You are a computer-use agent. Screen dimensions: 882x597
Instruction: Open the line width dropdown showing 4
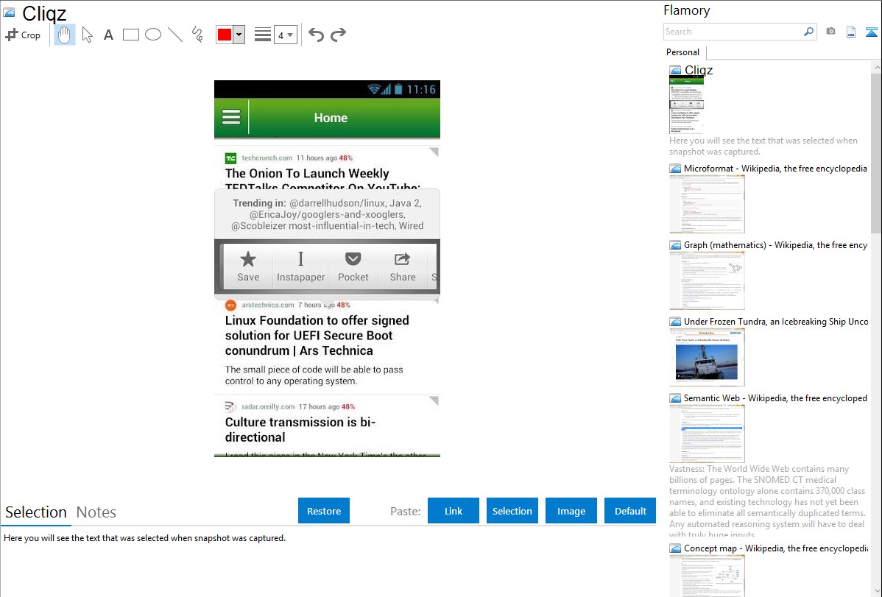(286, 35)
